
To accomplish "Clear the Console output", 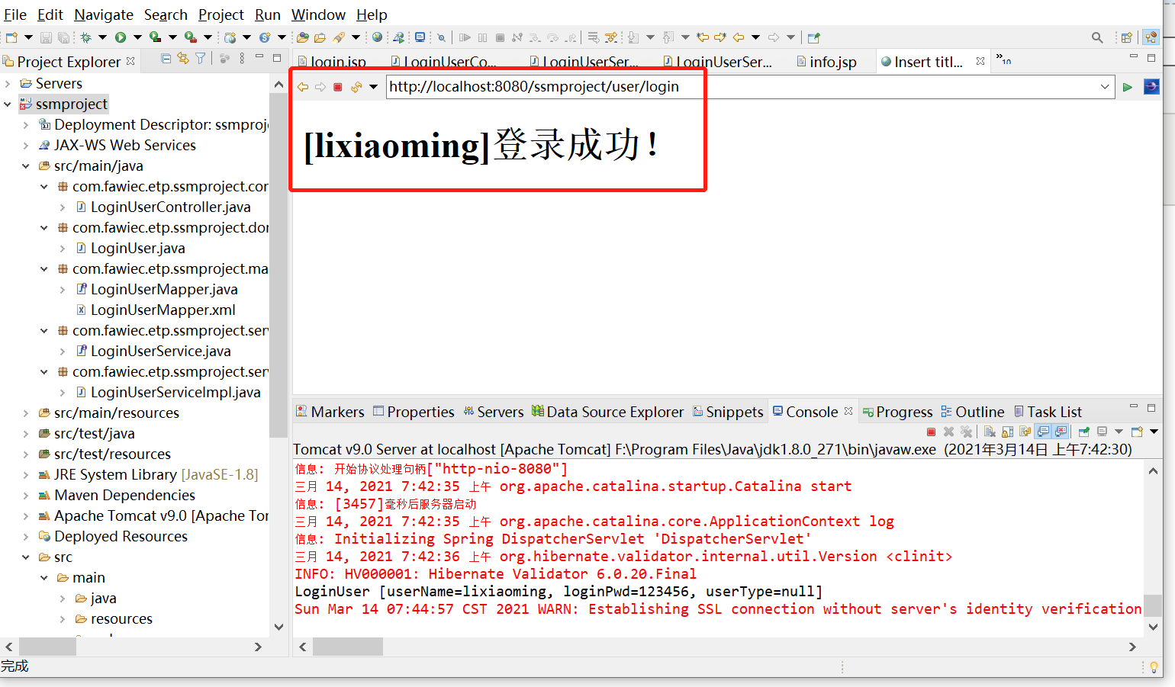I will (990, 432).
